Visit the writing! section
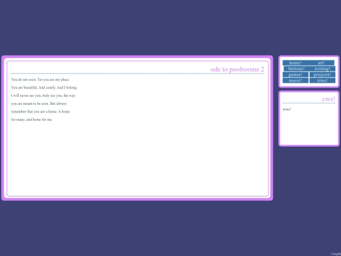This screenshot has width=341, height=256. point(322,69)
